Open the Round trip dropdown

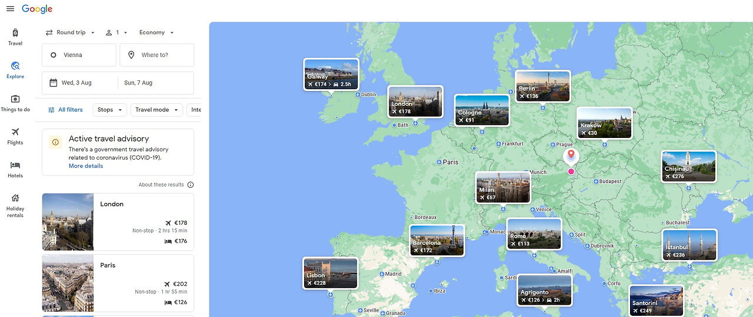pyautogui.click(x=71, y=33)
